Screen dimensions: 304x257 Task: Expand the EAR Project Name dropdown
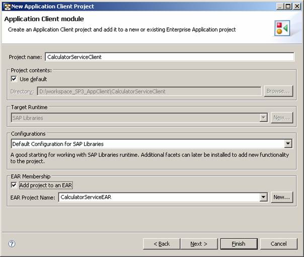263,197
